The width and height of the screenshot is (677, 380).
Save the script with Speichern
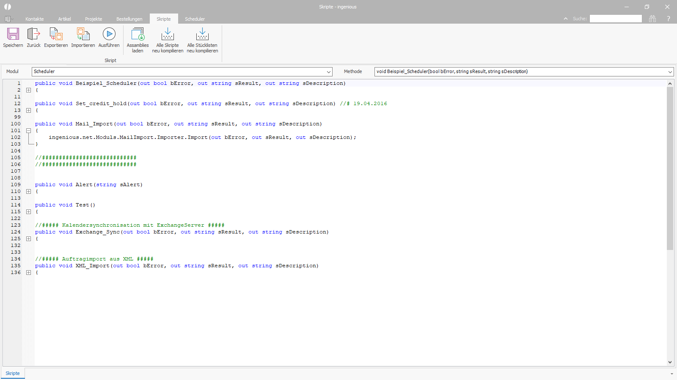[13, 38]
